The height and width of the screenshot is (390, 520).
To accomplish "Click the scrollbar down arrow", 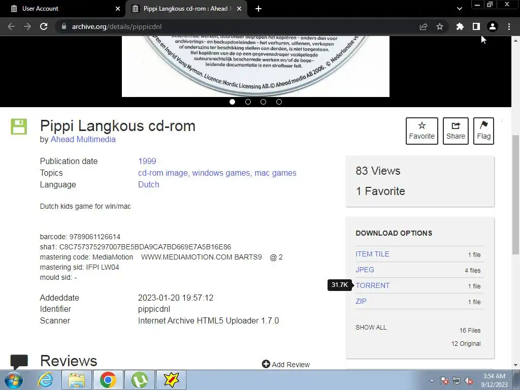I will [515, 366].
